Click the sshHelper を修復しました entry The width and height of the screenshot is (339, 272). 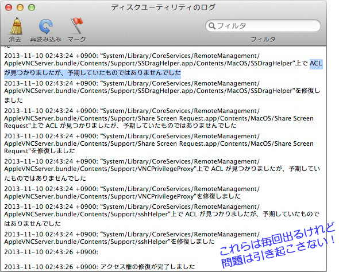pos(132,238)
